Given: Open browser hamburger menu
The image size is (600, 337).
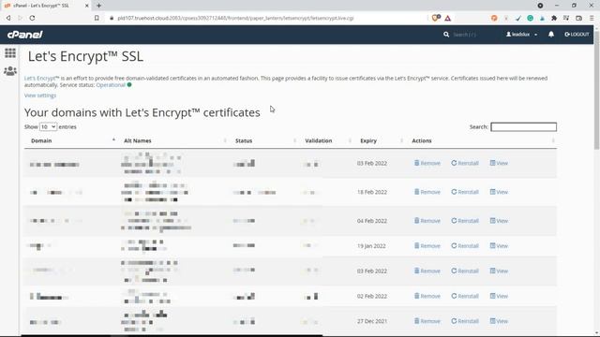Looking at the screenshot, I should 592,18.
